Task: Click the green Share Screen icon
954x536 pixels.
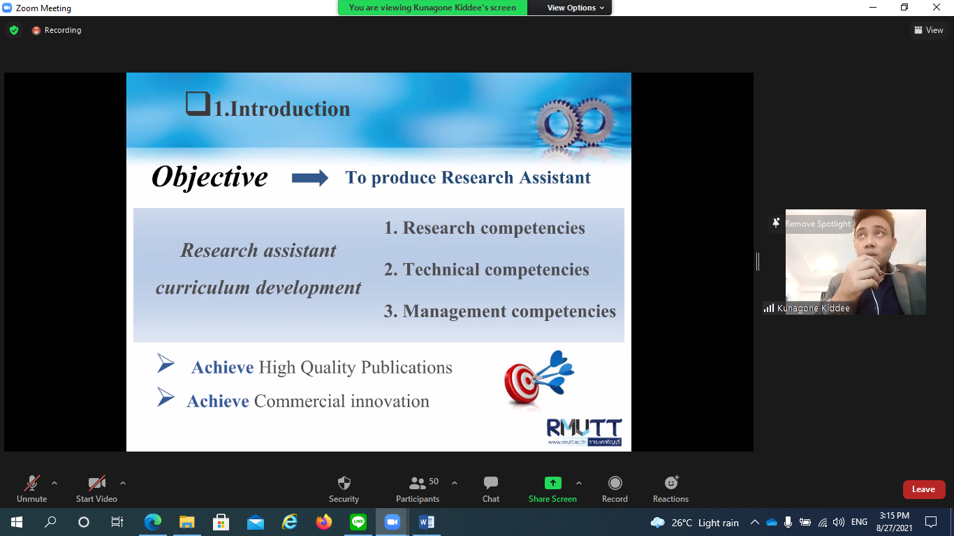Action: click(x=552, y=483)
